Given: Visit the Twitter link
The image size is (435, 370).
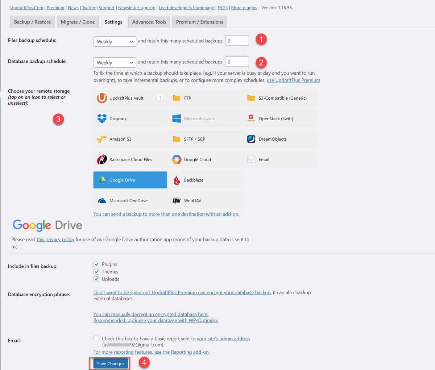Looking at the screenshot, I should tap(89, 8).
